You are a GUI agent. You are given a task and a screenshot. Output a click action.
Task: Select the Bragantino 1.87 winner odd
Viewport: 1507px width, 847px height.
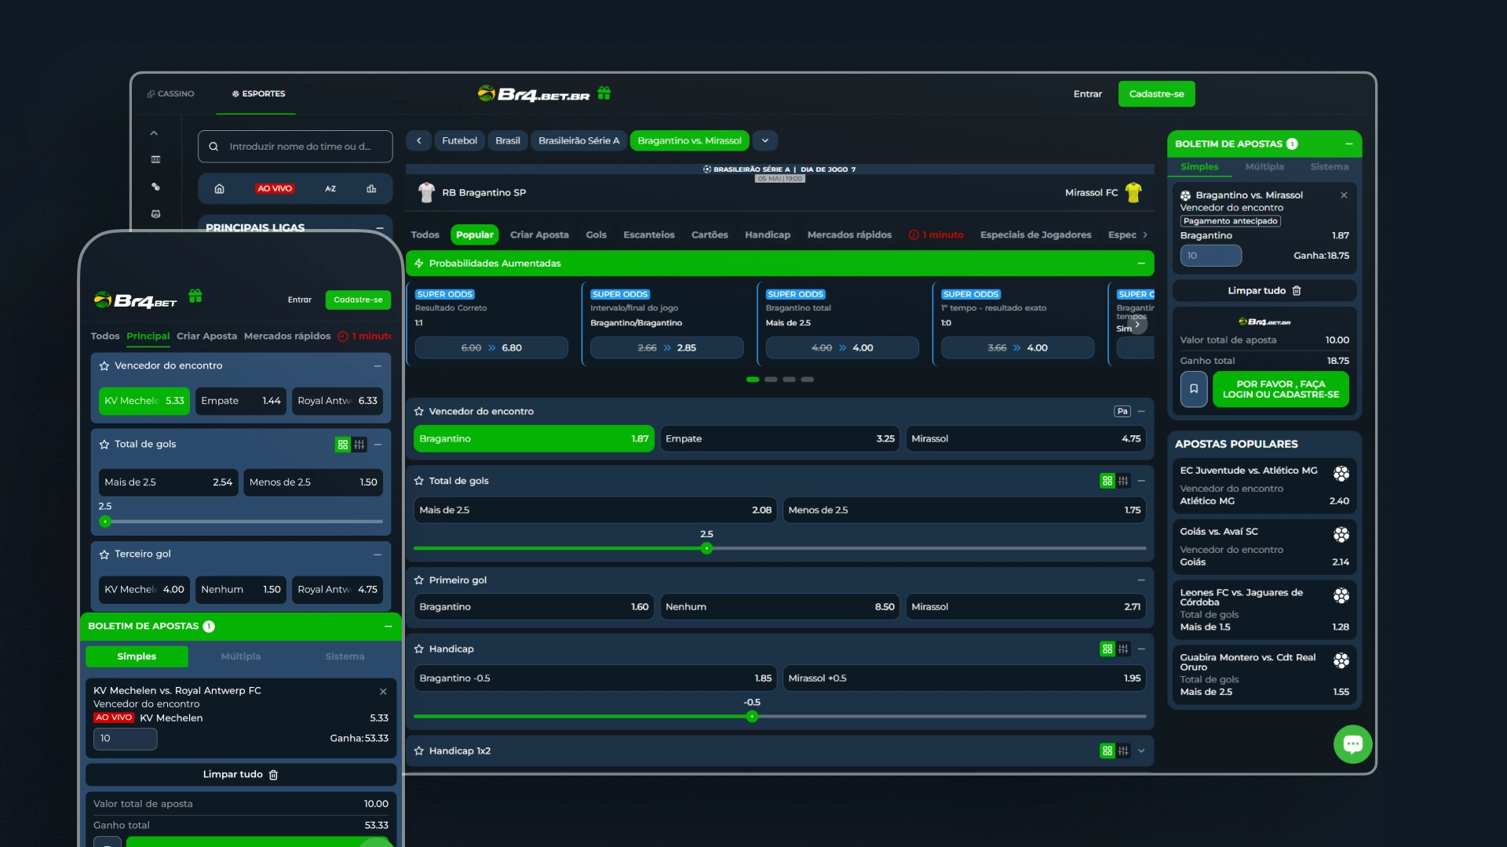coord(534,439)
